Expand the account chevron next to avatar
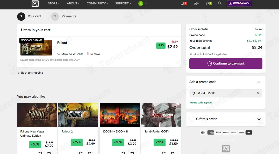 [x=146, y=3]
